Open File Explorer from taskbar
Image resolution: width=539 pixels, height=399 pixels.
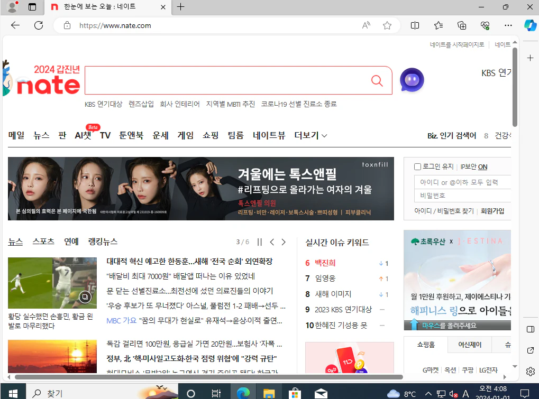[269, 393]
